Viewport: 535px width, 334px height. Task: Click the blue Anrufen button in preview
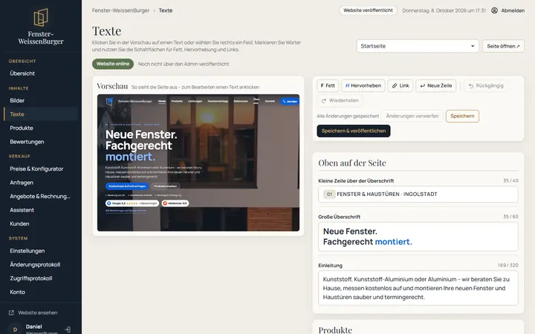tap(289, 101)
